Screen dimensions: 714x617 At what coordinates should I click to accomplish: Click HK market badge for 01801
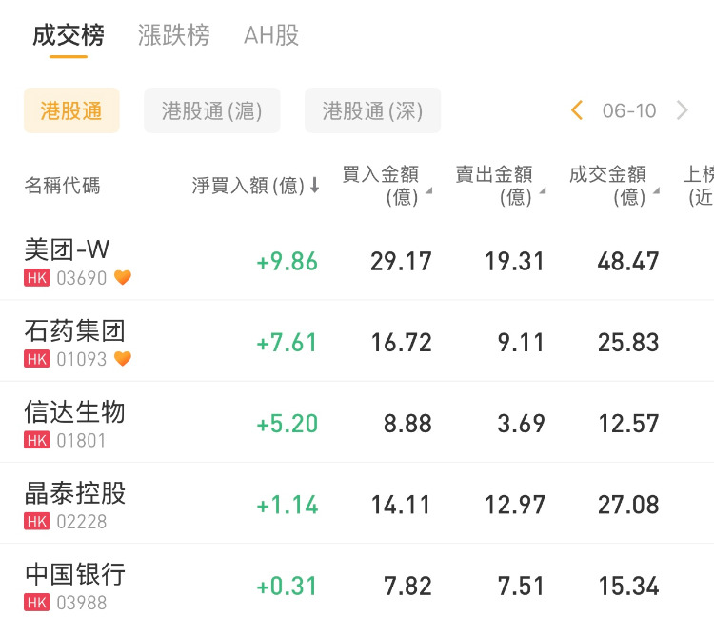(x=37, y=440)
